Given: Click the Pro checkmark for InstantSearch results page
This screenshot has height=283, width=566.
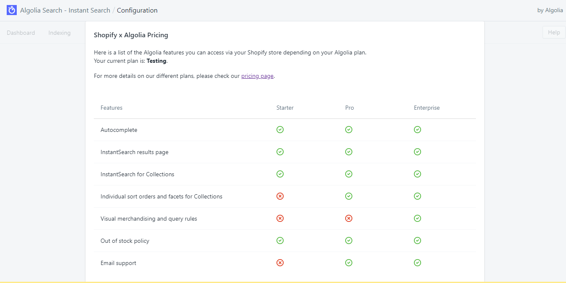Looking at the screenshot, I should 349,152.
